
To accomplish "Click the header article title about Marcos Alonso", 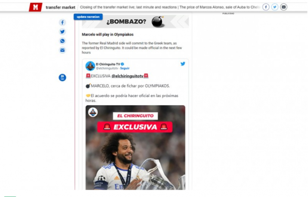I will 170,7.
